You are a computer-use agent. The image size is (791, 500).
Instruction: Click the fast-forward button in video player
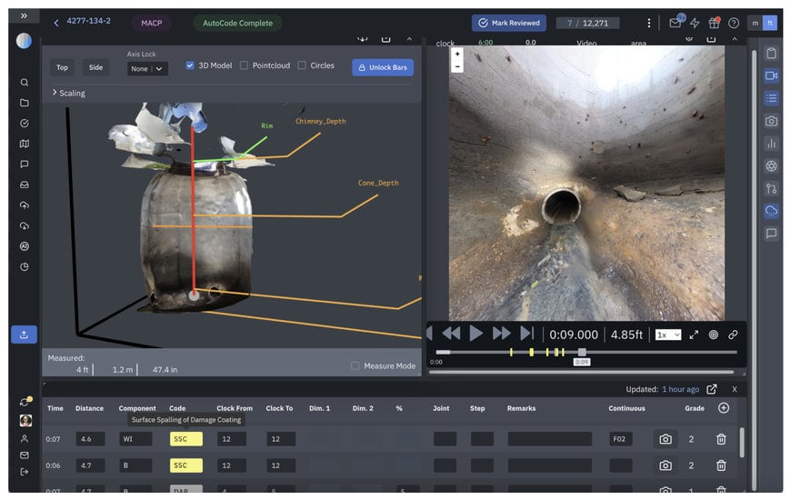(x=501, y=334)
